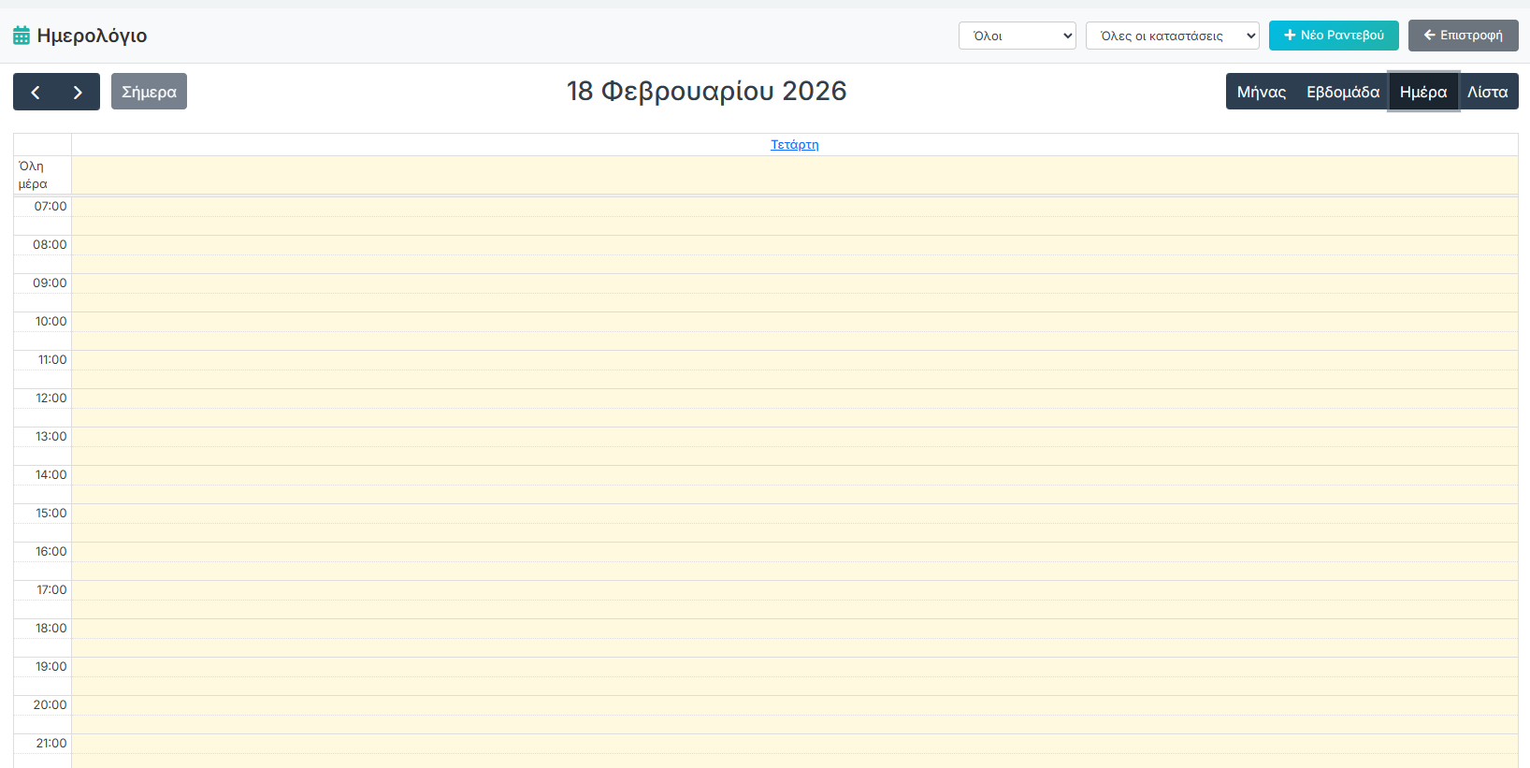Show the Λίστα view
1530x768 pixels.
pyautogui.click(x=1487, y=92)
